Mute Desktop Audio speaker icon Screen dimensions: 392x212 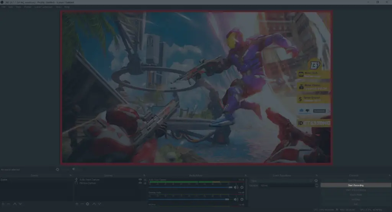pyautogui.click(x=236, y=199)
